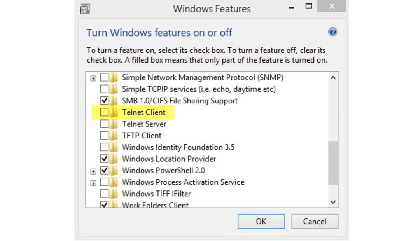This screenshot has width=420, height=241.
Task: Click the Telnet Server folder icon
Action: [114, 124]
